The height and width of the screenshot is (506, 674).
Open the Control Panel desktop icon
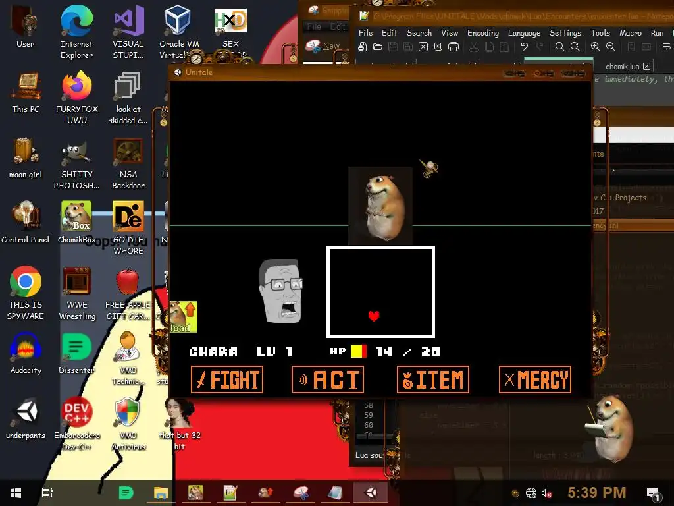pyautogui.click(x=26, y=223)
